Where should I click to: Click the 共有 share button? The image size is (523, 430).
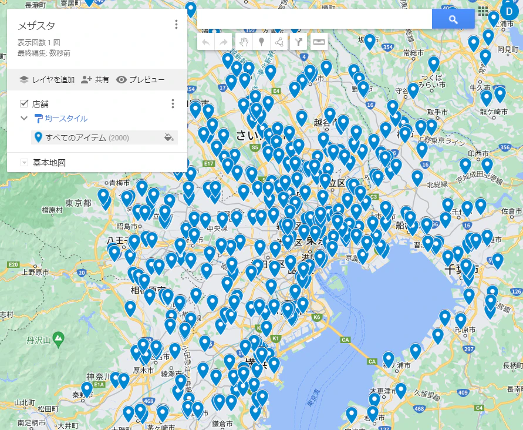pos(95,79)
